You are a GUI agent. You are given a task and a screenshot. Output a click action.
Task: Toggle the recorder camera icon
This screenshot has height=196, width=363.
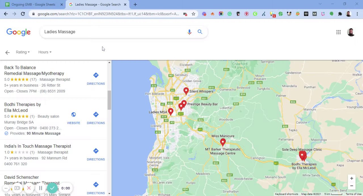(x=17, y=188)
